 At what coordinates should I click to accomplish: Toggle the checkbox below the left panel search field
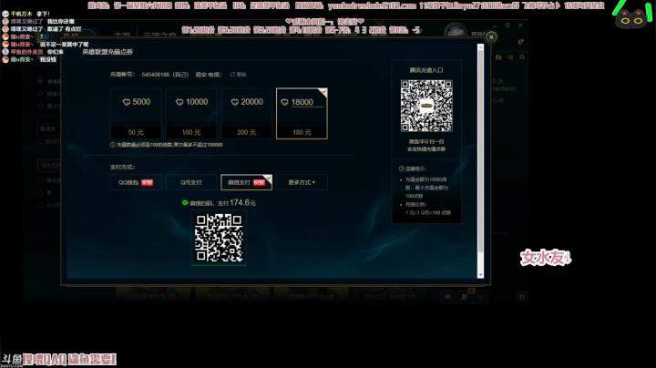[41, 142]
